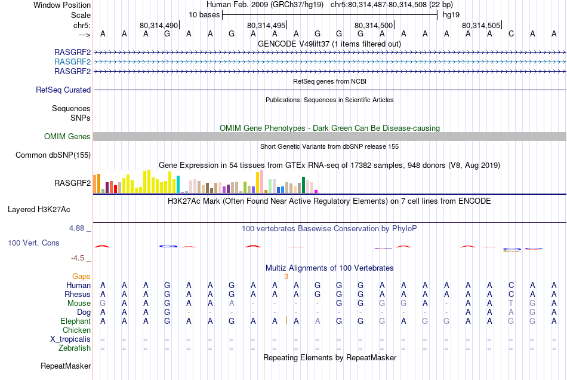Click the Multiz Alignments of 100 Vertebrates title

pyautogui.click(x=329, y=268)
